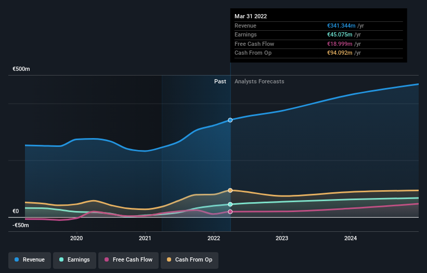This screenshot has width=427, height=273.
Task: Click the 2021 x-axis label
Action: tap(145, 238)
